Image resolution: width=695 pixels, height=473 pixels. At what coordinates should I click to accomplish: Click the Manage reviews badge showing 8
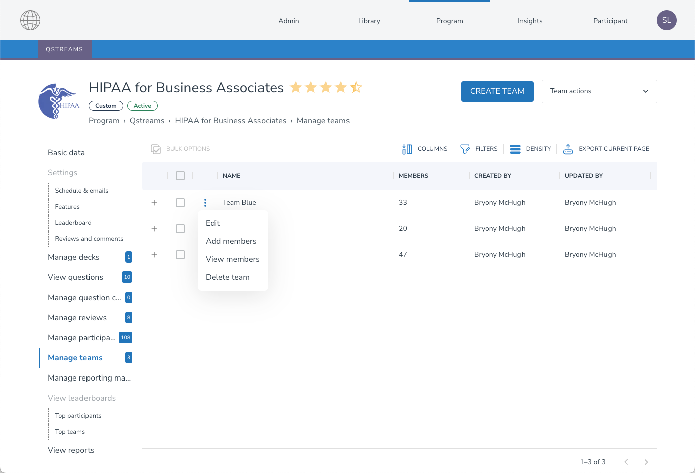click(129, 318)
